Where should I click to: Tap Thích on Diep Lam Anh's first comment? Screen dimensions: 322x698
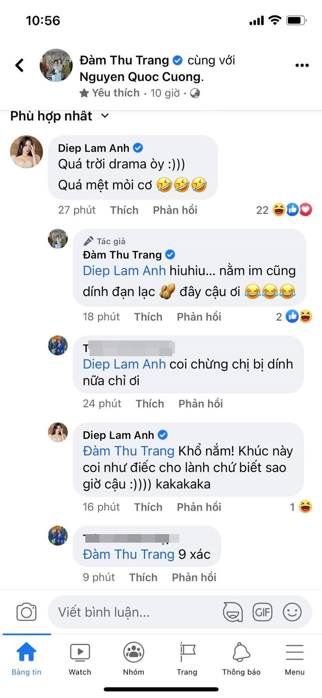click(124, 210)
